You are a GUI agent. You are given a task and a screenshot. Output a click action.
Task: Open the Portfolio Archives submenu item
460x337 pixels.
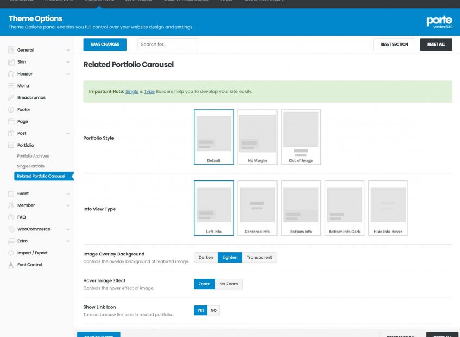(x=33, y=156)
